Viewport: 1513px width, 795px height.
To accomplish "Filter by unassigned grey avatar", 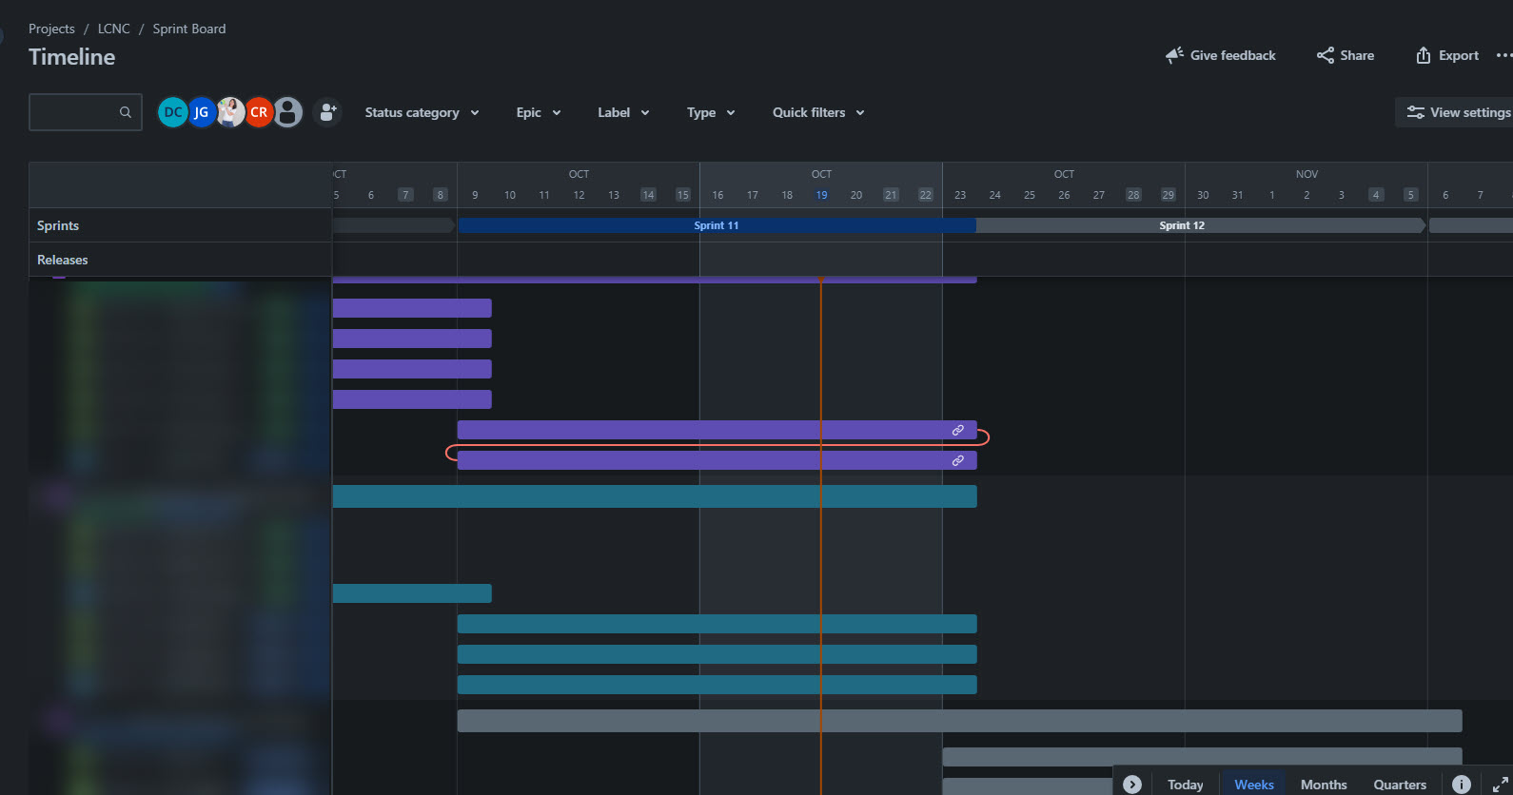I will tap(287, 112).
